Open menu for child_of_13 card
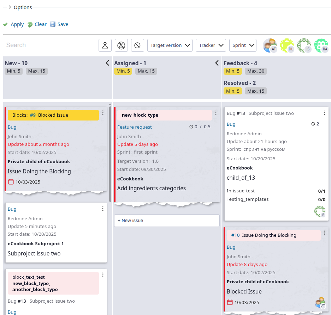 click(x=325, y=113)
